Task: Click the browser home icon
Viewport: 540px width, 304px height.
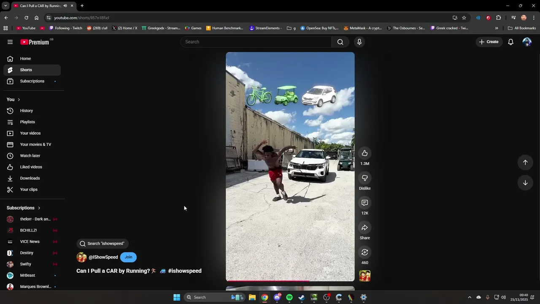Action: pos(36,18)
